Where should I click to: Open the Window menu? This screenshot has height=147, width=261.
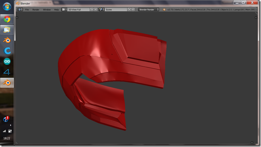(x=47, y=10)
